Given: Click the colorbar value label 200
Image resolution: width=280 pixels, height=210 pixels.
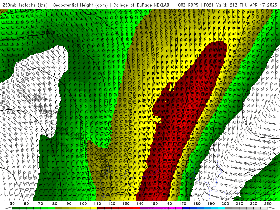Looking at the screenshot, I should click(225, 204).
